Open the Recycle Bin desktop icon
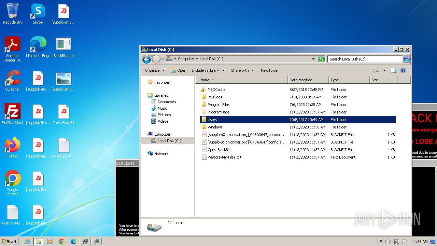This screenshot has width=437, height=246. tap(12, 14)
